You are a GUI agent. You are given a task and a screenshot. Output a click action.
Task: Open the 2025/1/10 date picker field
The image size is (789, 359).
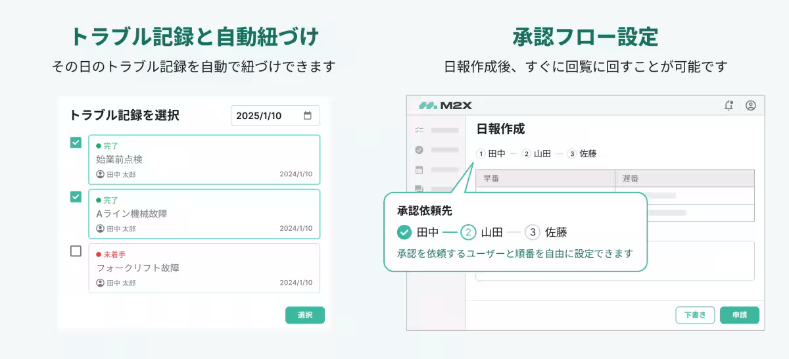tap(275, 116)
